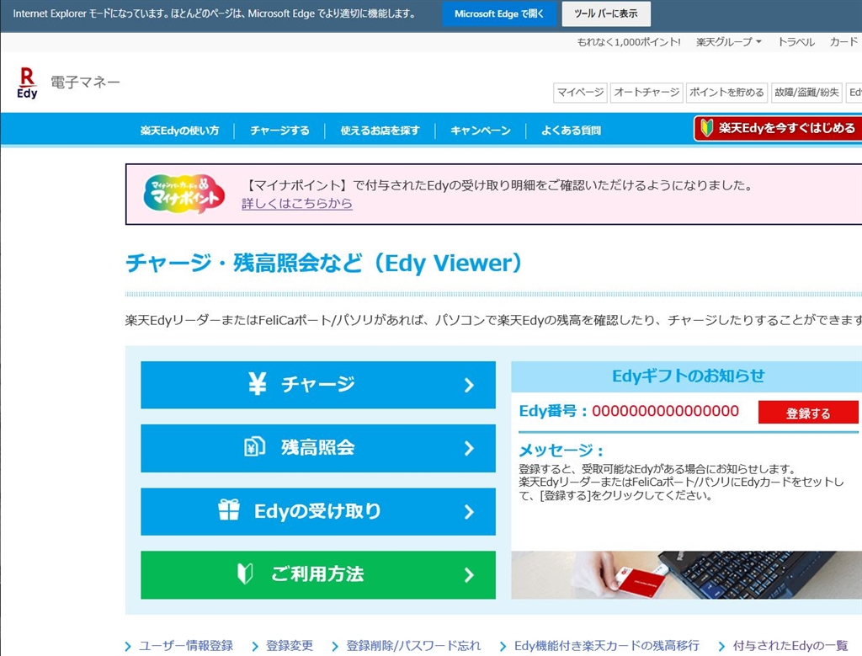Screen dimensions: 862x656
Task: Click the balance document icon on 残高照会
Action: click(254, 447)
